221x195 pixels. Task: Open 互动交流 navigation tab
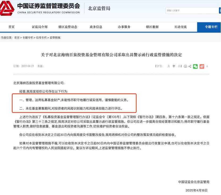pyautogui.click(x=180, y=27)
